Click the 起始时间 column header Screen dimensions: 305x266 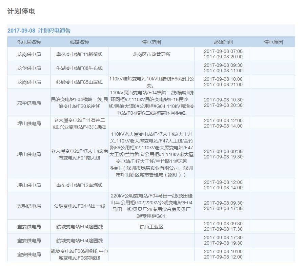tap(223, 42)
